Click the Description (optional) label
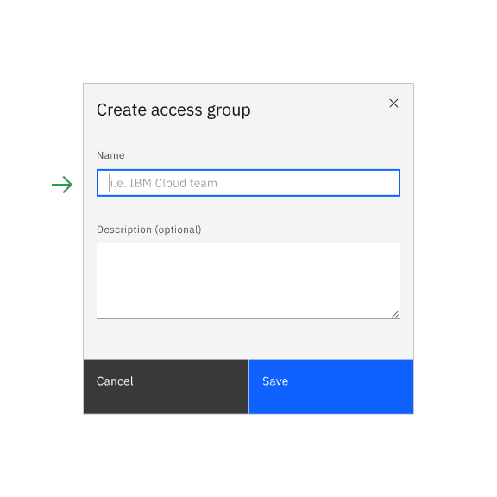This screenshot has width=497, height=497. [149, 230]
